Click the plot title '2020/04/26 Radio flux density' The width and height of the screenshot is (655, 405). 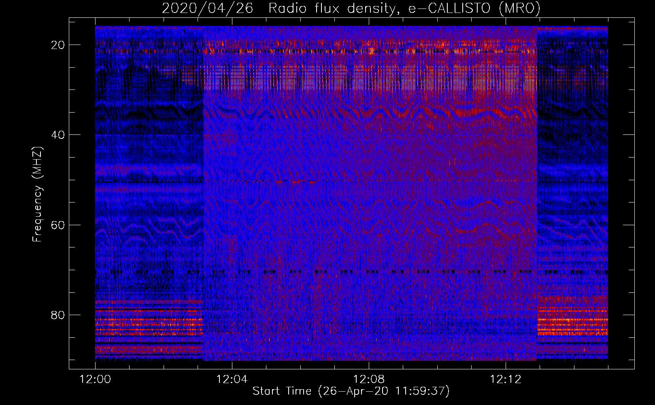(351, 8)
